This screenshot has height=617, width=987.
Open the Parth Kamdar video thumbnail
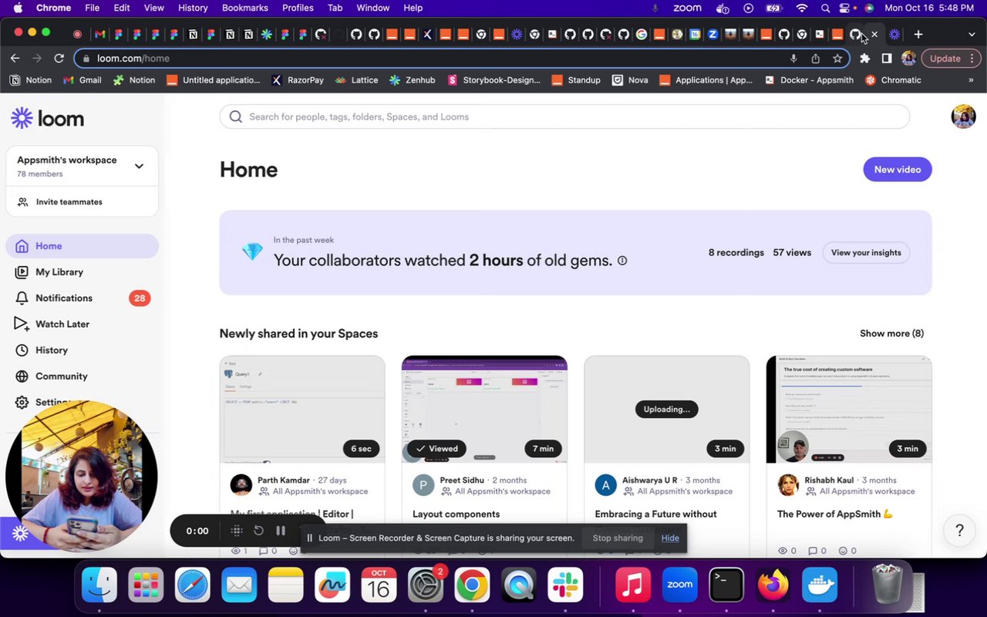point(302,410)
